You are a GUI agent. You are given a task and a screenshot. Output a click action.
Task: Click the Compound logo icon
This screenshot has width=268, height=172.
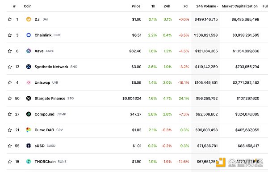tap(29, 114)
